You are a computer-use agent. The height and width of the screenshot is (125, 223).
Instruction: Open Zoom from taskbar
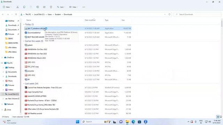pos(146,122)
